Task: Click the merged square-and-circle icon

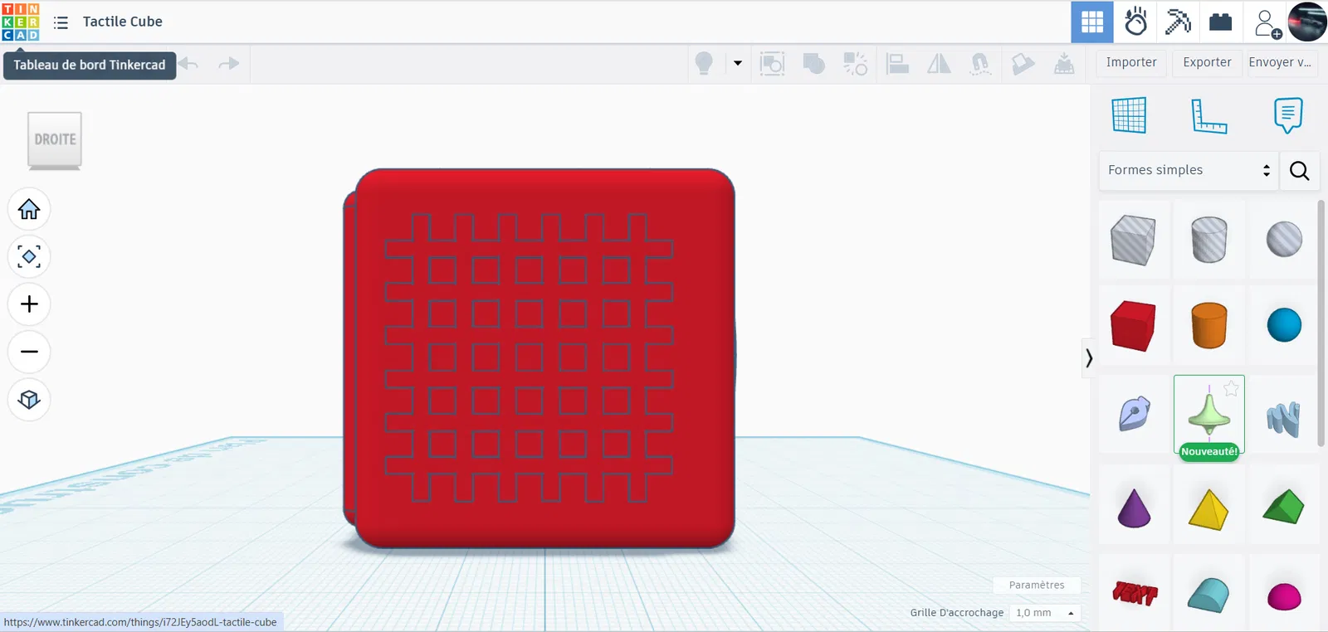Action: point(814,63)
